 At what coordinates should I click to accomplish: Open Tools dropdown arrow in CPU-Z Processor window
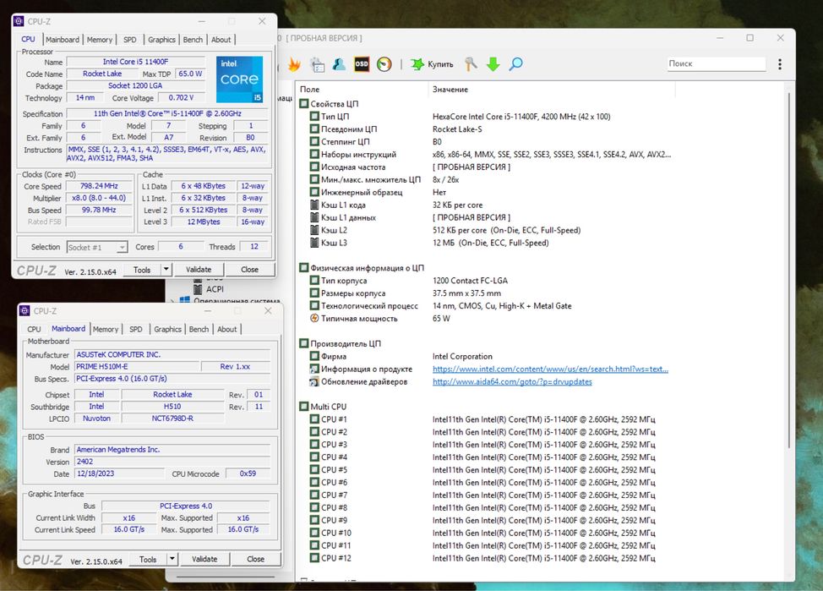point(165,270)
